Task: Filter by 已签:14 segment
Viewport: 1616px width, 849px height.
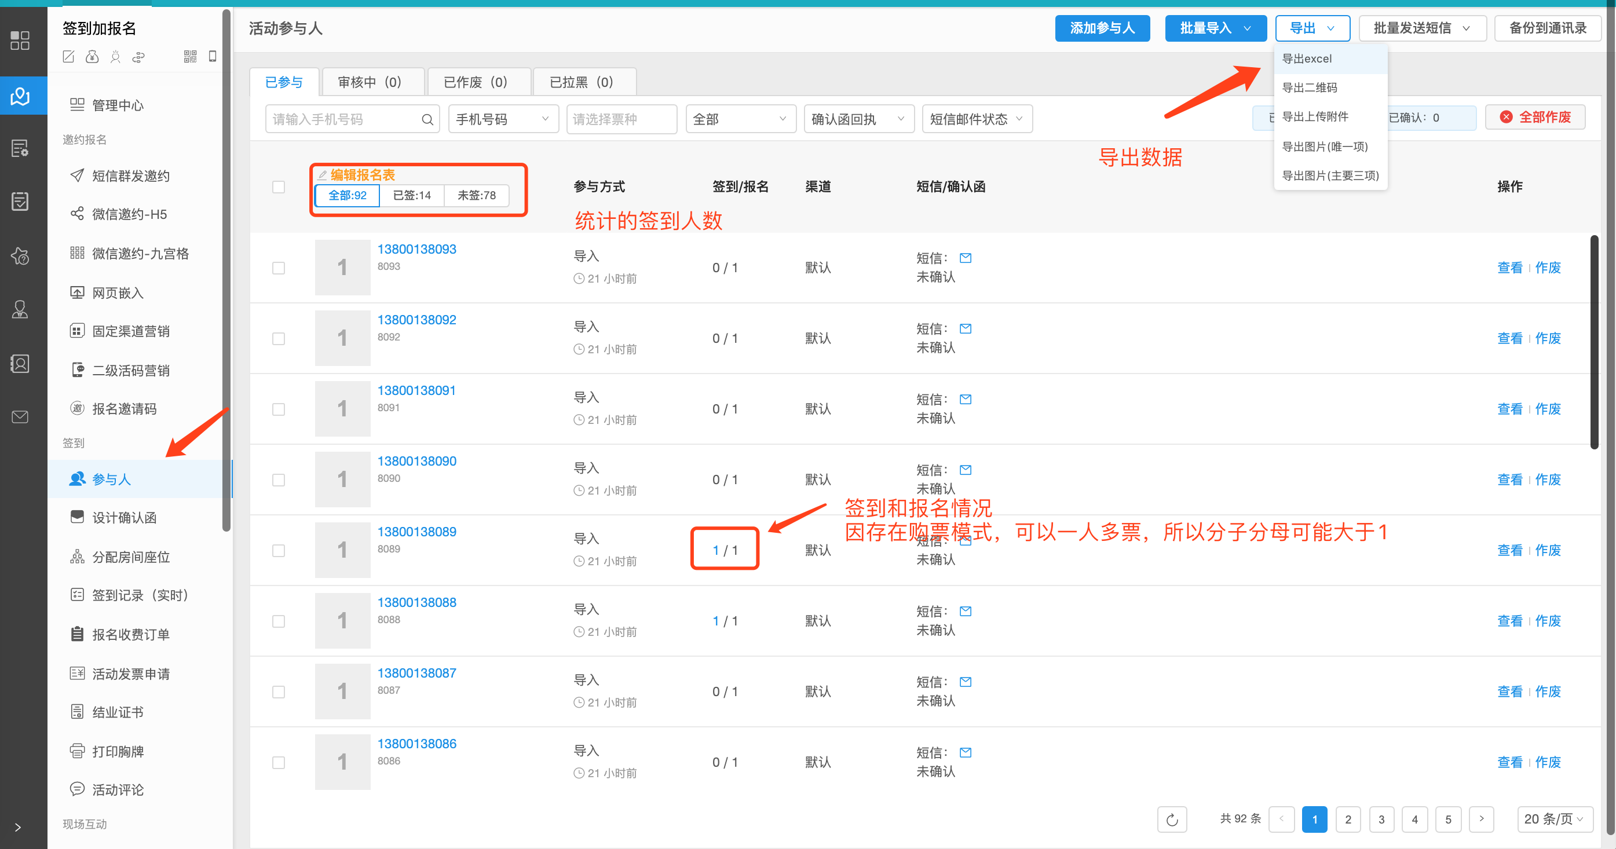Action: (411, 196)
